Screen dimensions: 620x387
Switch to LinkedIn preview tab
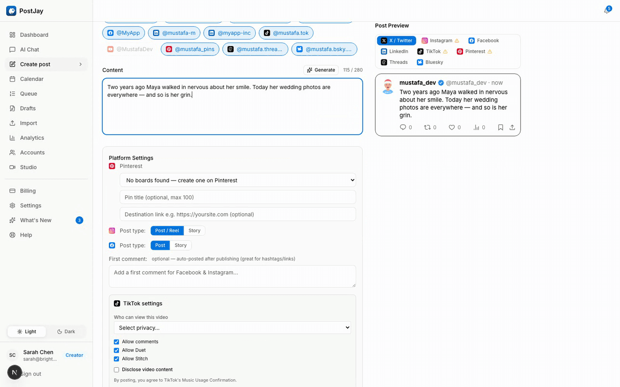394,51
